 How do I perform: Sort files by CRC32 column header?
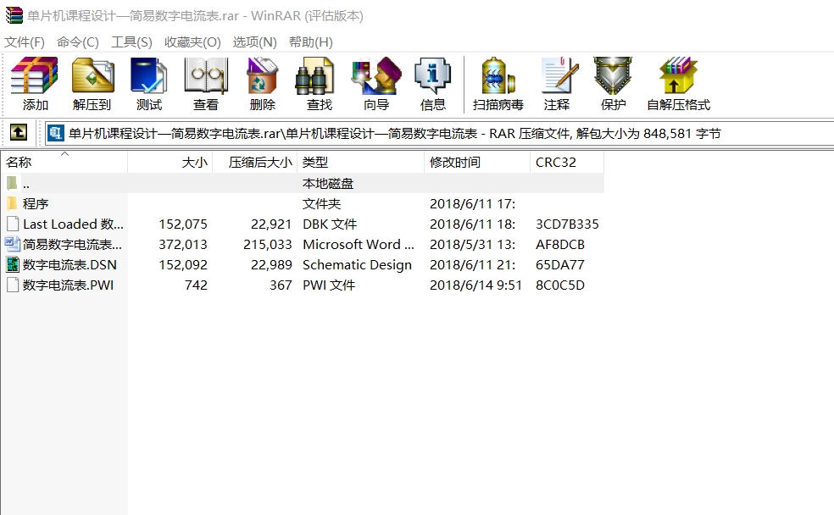567,162
